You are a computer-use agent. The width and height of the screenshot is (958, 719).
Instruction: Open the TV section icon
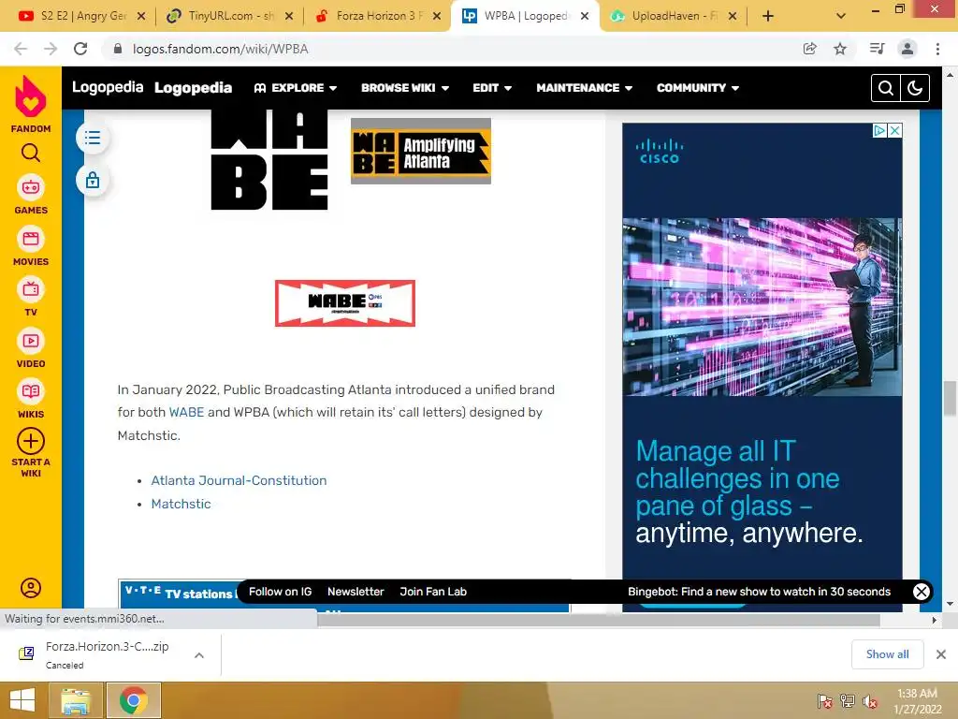coord(31,290)
